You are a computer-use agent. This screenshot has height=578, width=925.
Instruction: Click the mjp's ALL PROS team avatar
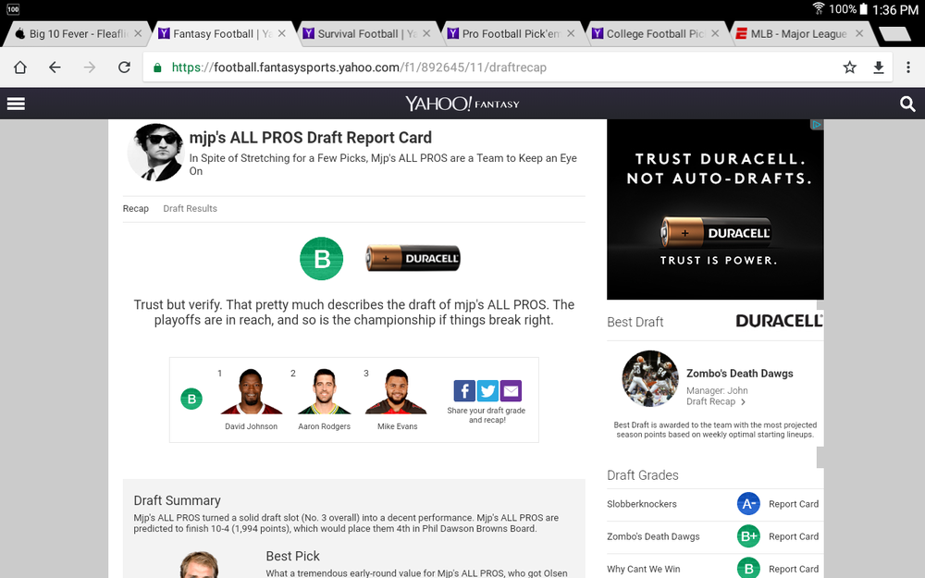(x=155, y=153)
